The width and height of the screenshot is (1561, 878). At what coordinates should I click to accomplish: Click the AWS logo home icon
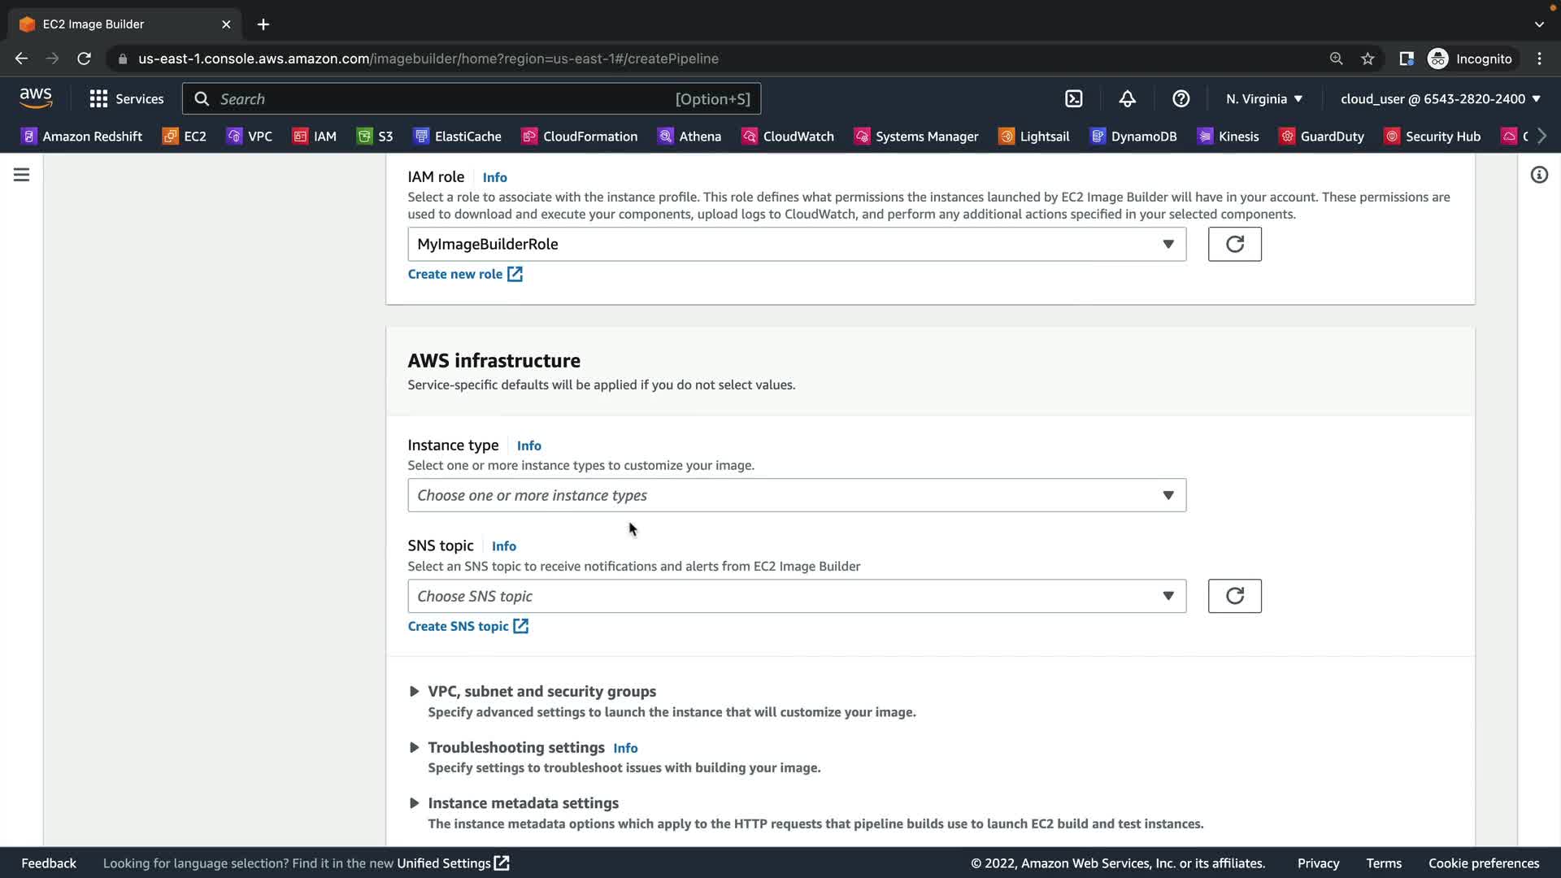[x=36, y=98]
